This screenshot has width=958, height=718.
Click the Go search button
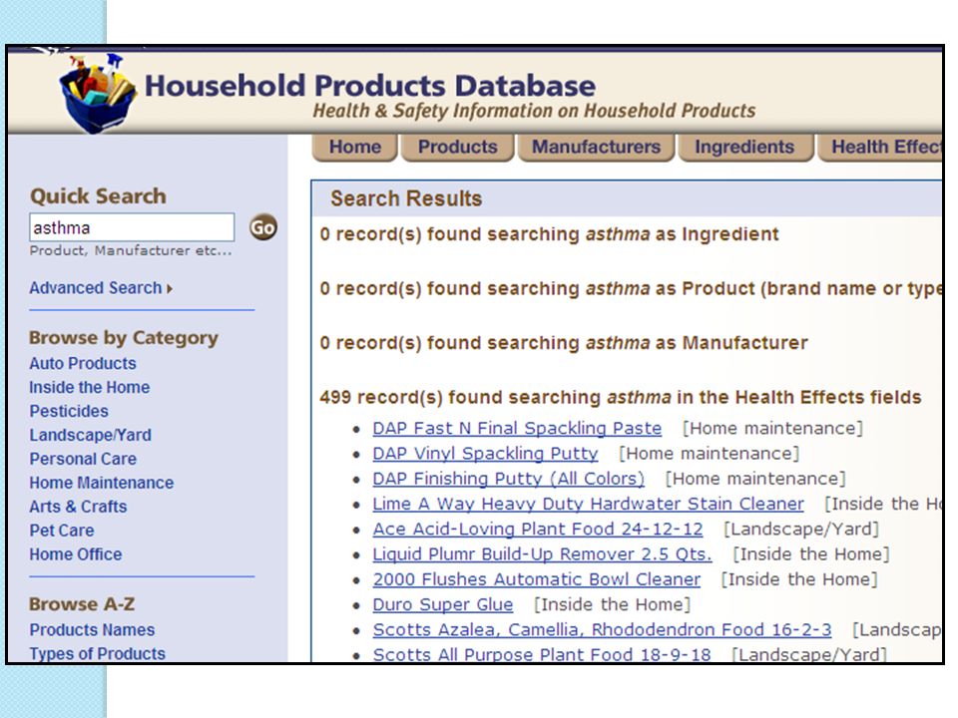click(x=263, y=227)
